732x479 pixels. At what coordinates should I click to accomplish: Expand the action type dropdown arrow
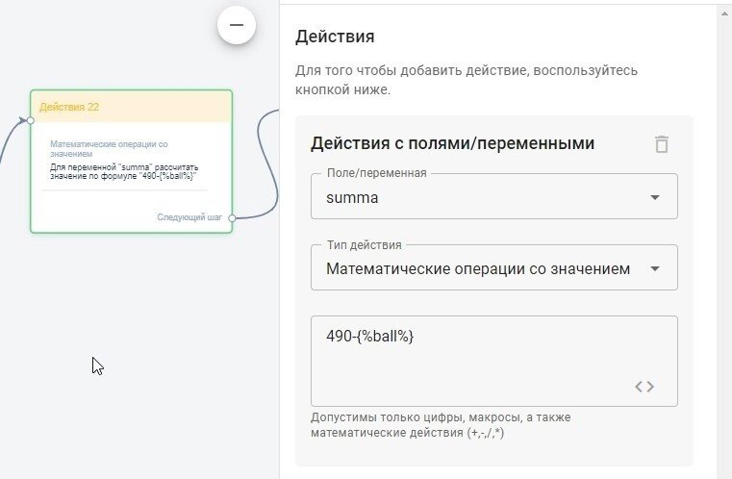point(654,269)
